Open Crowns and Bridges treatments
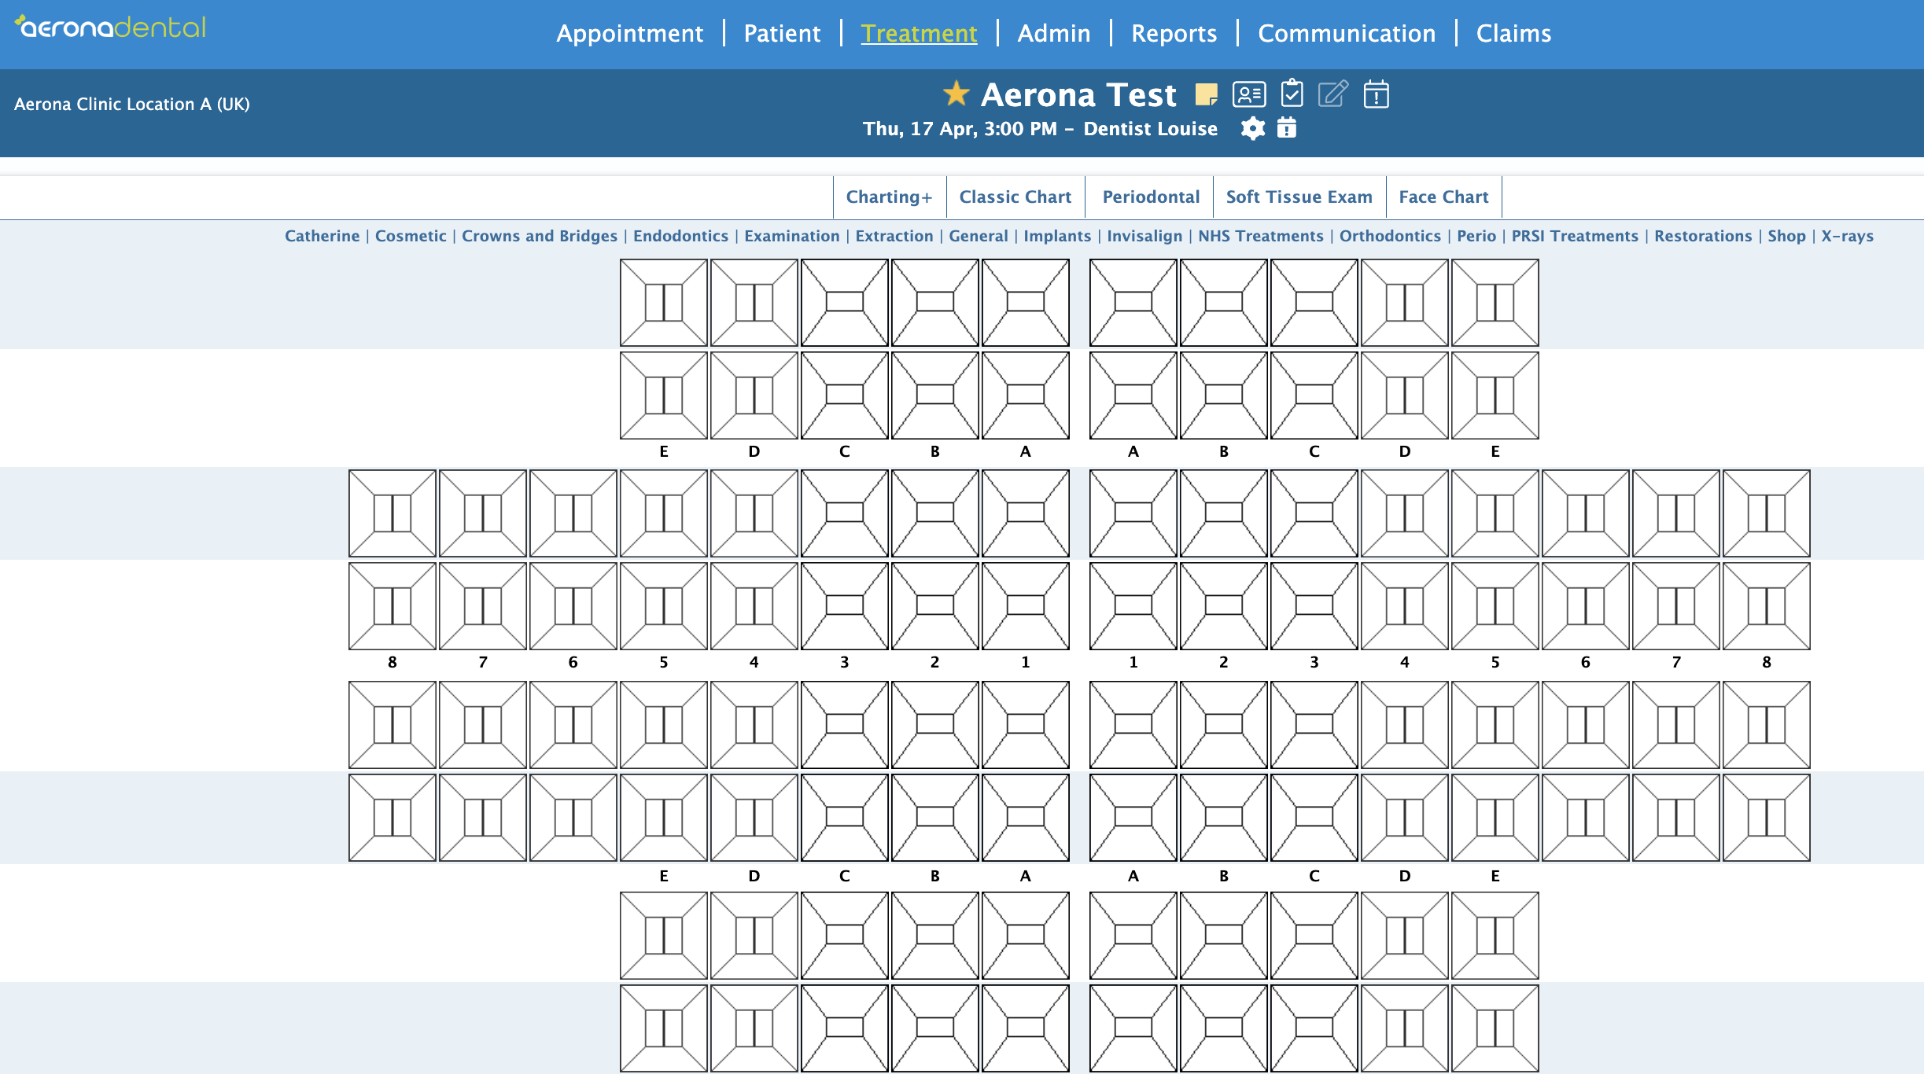The image size is (1924, 1074). point(540,236)
